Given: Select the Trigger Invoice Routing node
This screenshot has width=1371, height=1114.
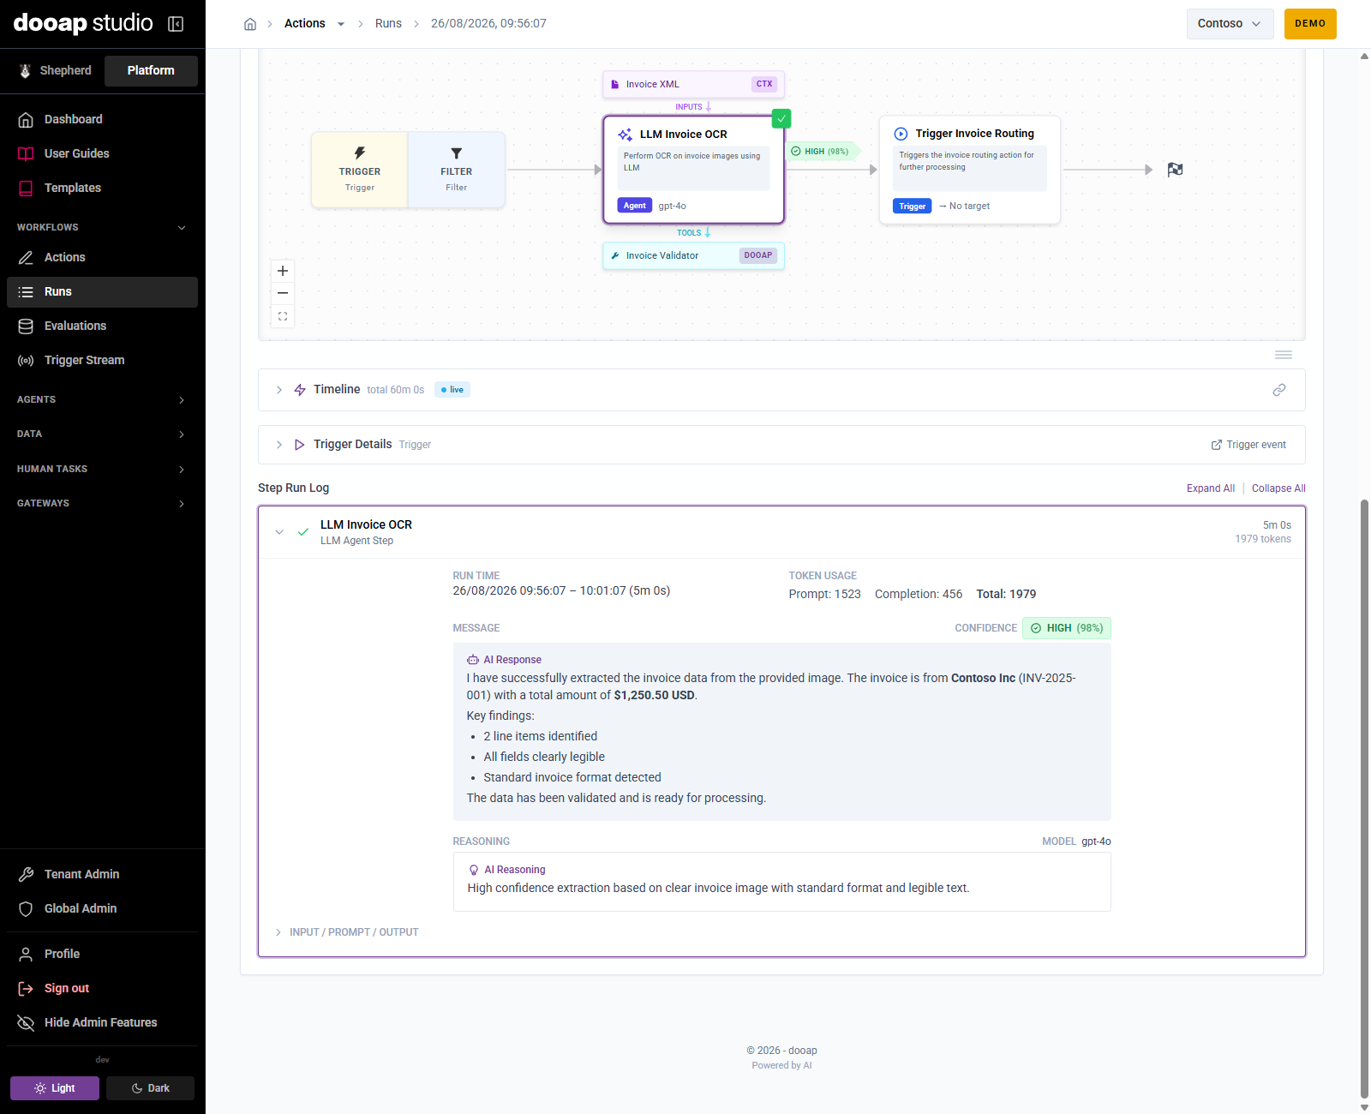Looking at the screenshot, I should point(970,170).
